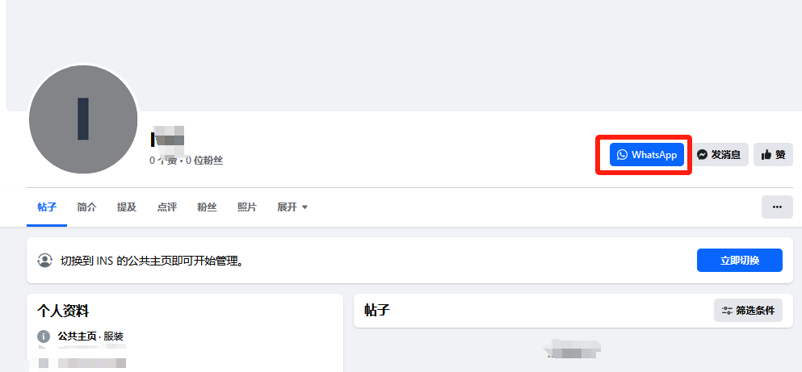
Task: Select the 点评 tab
Action: 166,207
